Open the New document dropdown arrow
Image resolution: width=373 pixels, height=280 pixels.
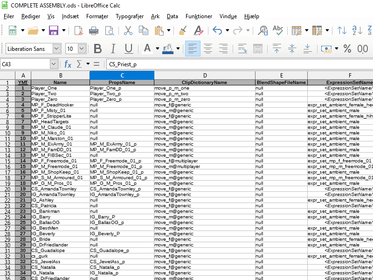point(23,30)
